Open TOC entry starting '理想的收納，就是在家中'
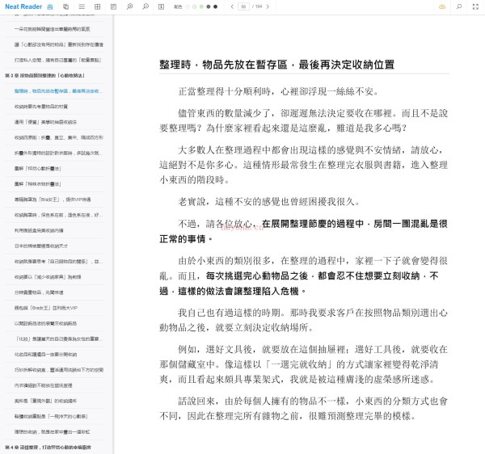Screen dimensions: 485x454 click(52, 431)
